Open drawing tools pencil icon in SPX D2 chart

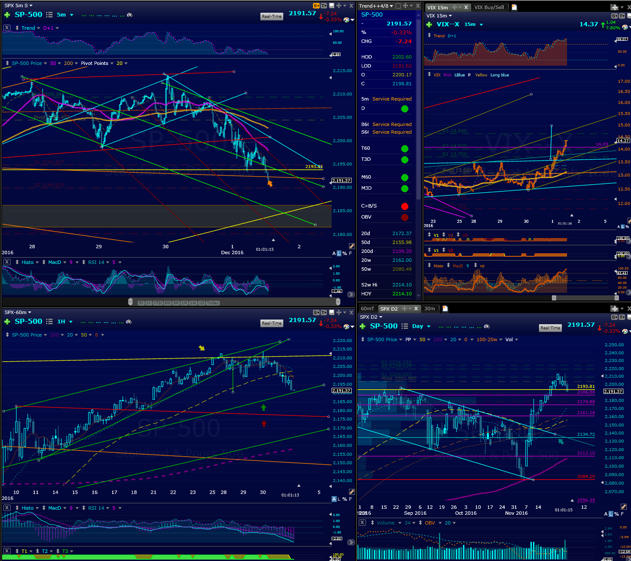[x=624, y=507]
